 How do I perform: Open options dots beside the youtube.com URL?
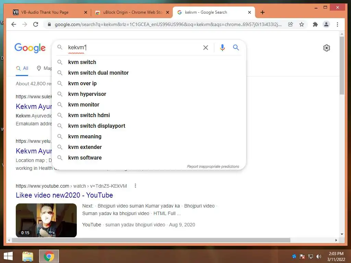point(135,186)
